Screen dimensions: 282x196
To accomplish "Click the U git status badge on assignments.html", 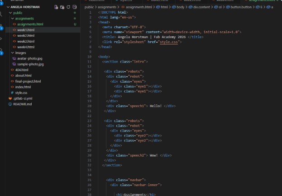I will [x=75, y=24].
